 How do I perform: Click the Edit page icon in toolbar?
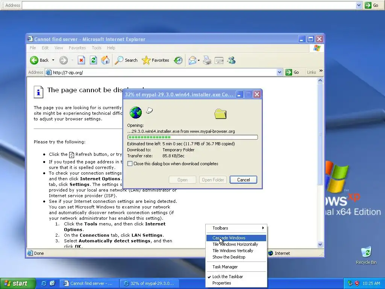pyautogui.click(x=219, y=60)
